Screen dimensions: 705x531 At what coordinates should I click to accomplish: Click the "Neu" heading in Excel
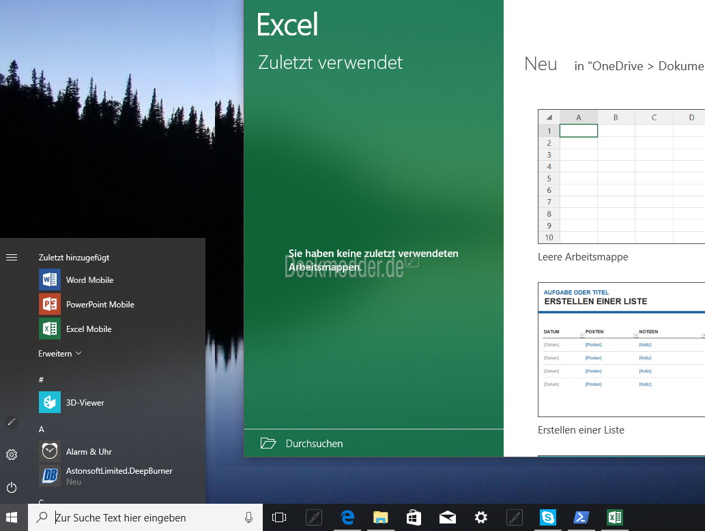541,64
